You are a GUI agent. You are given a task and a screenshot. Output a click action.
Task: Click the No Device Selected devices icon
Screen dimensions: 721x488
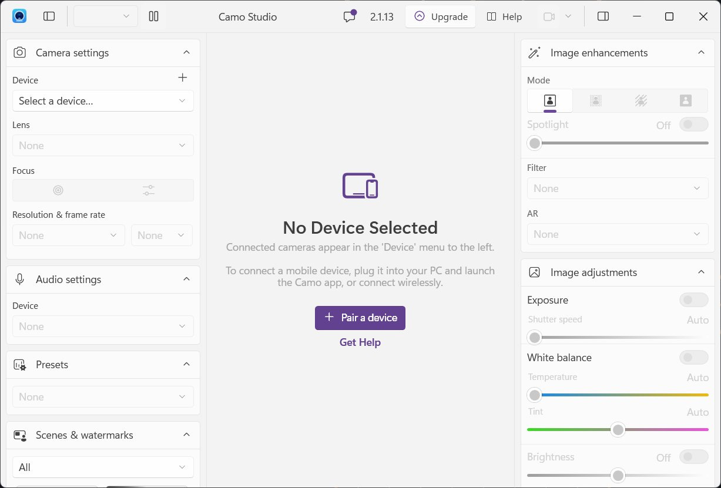tap(360, 186)
